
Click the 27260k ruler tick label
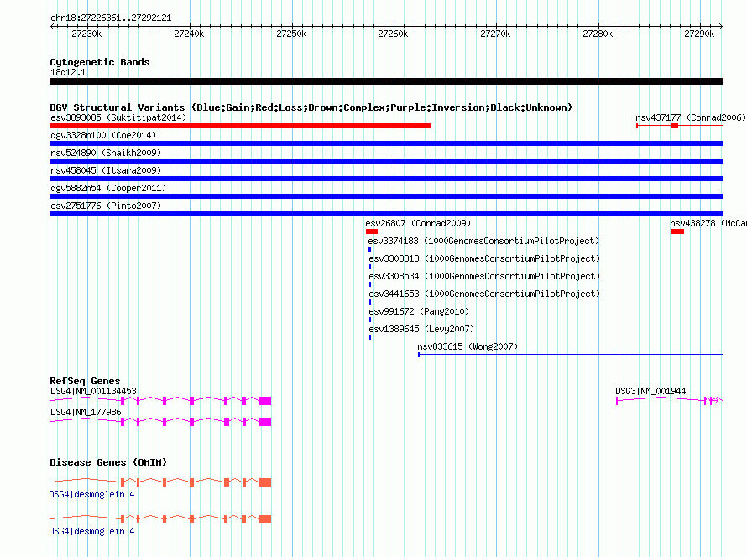pos(393,34)
